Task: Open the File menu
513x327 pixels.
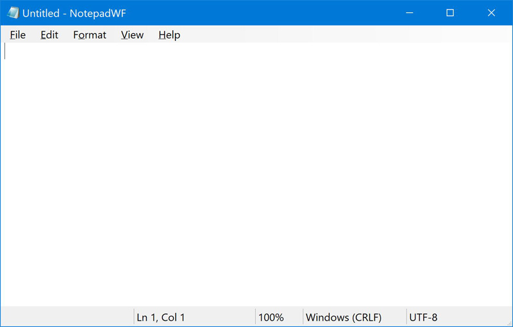Action: (18, 35)
